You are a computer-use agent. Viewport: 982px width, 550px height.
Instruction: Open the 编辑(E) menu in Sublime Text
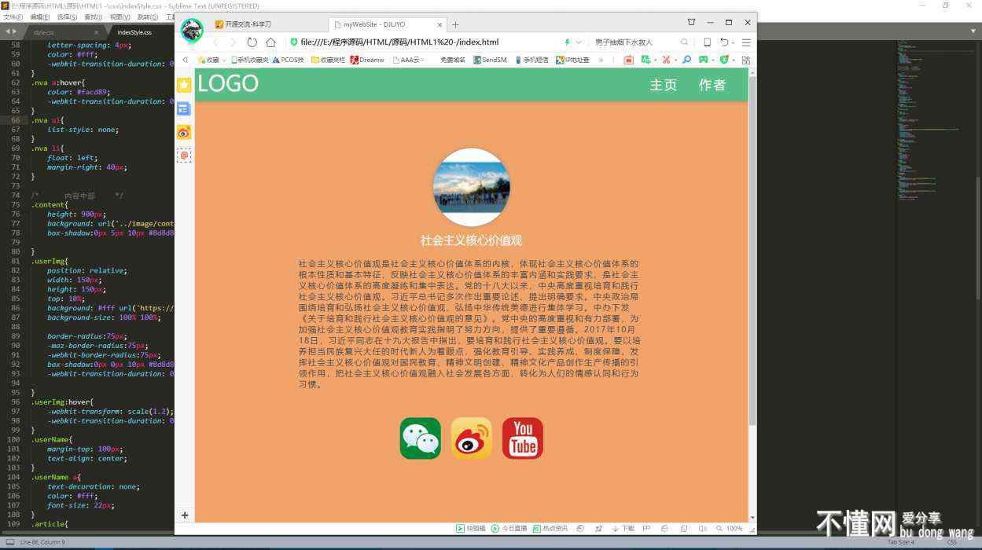39,16
